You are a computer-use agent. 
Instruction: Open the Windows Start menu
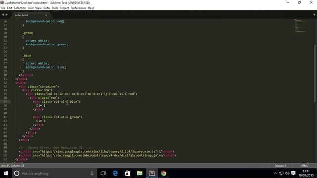click(x=6, y=173)
